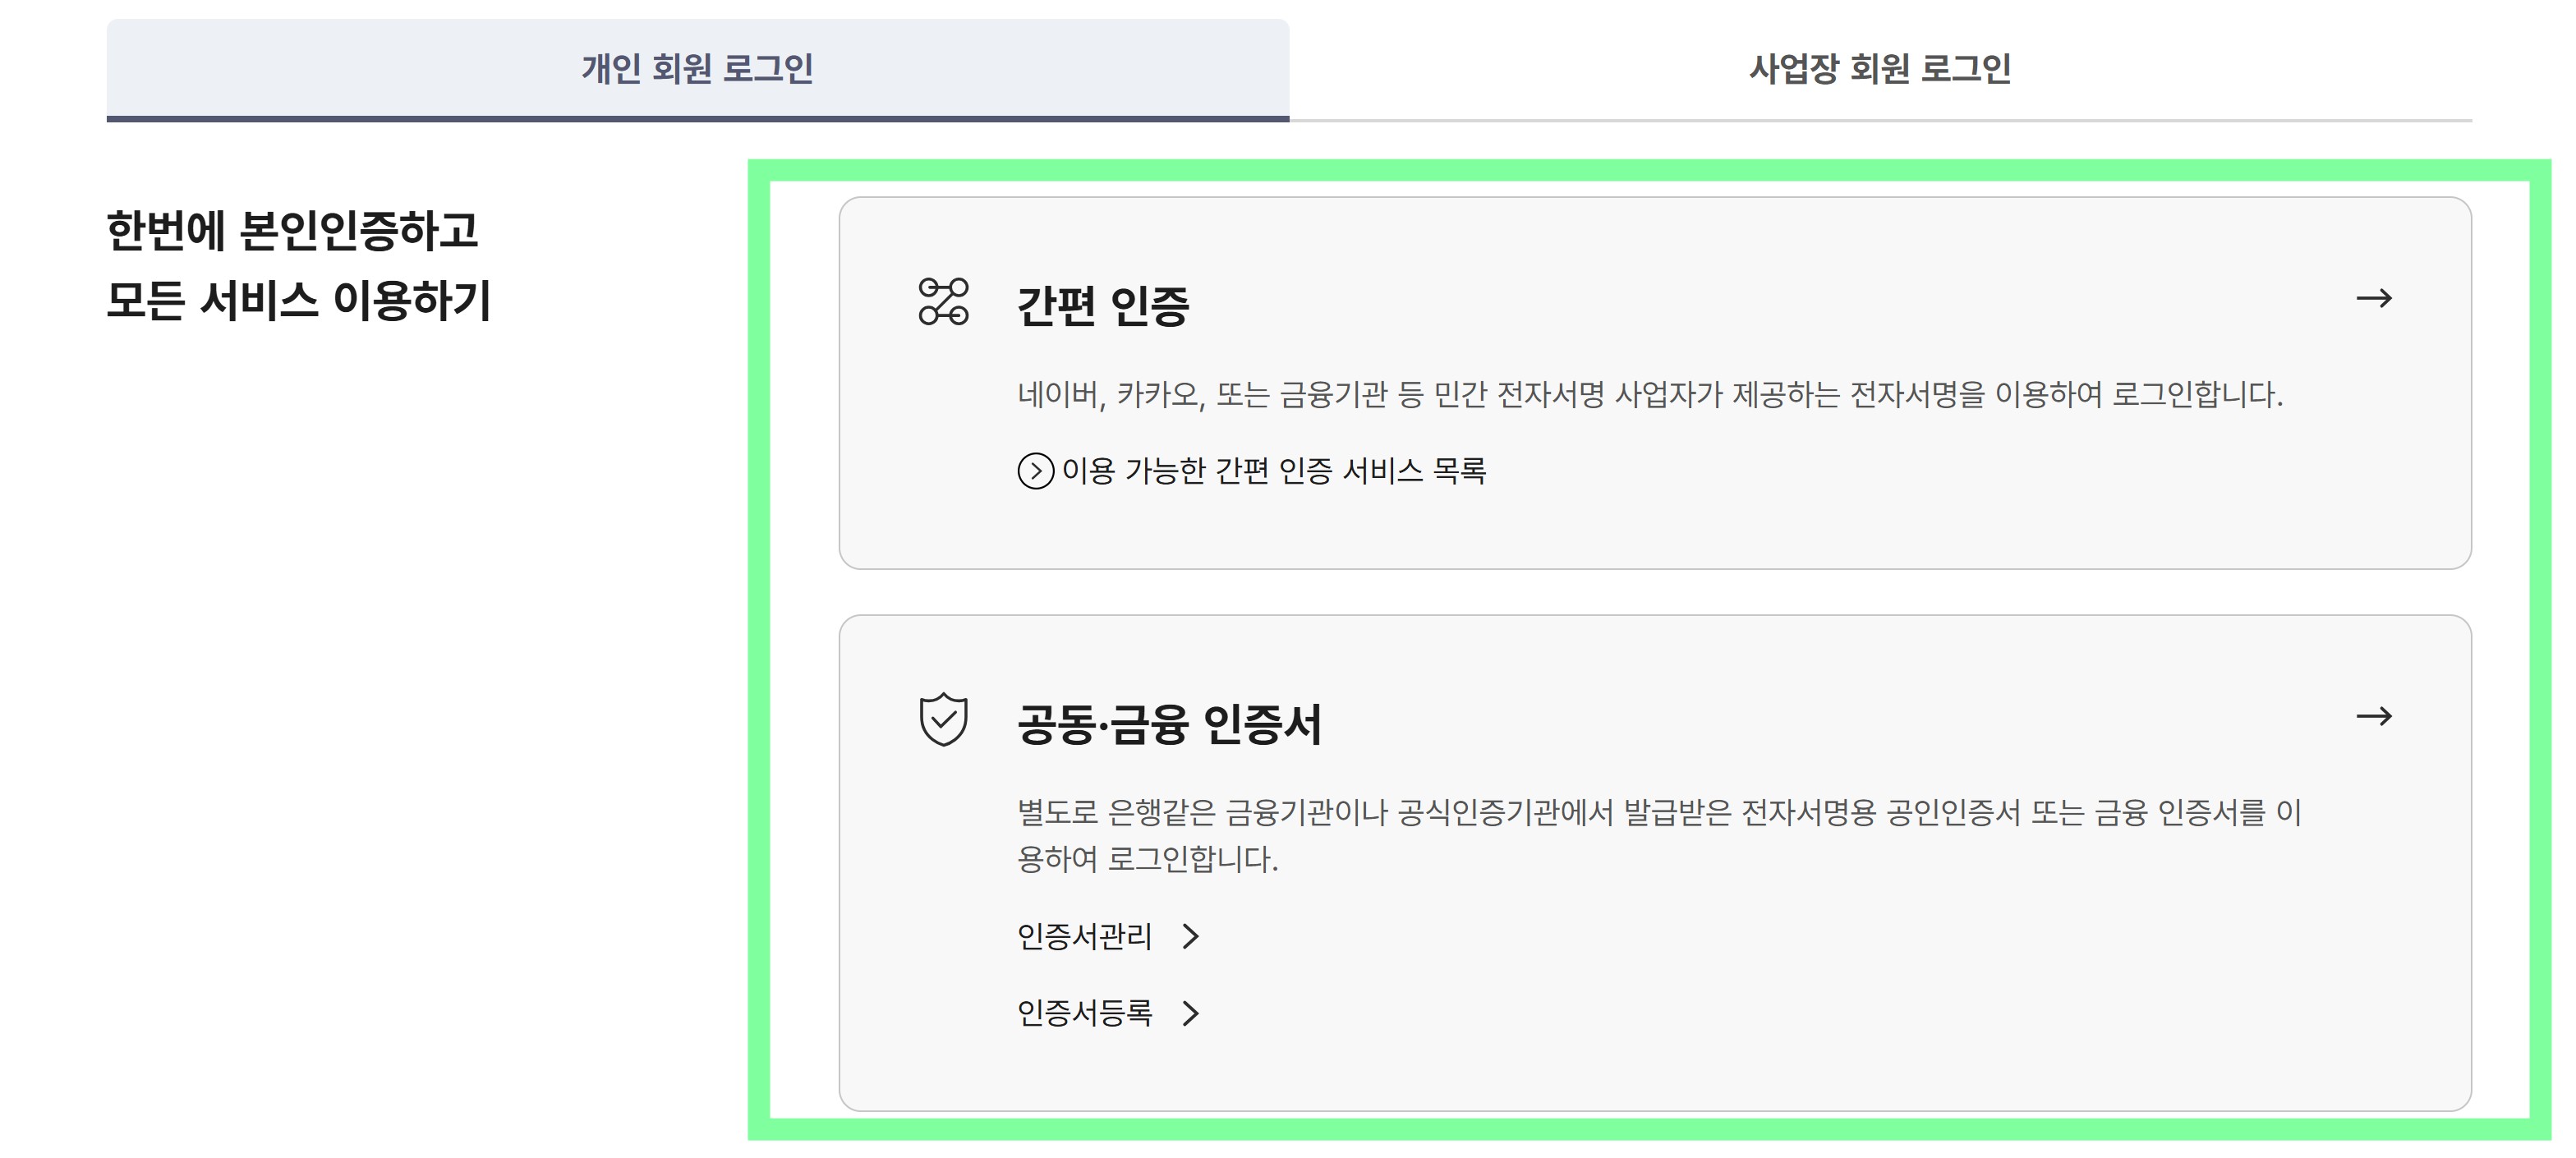Viewport: 2576px width, 1158px height.
Task: Click the checkmark inside the shield icon
Action: tap(944, 724)
